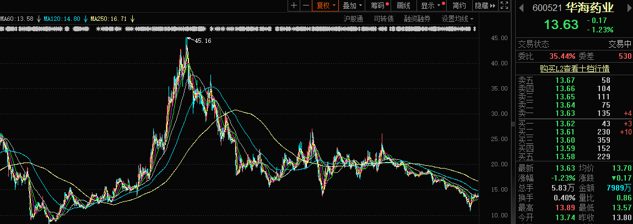
Task: Click the MA60 down arrow indicator
Action: tap(39, 19)
